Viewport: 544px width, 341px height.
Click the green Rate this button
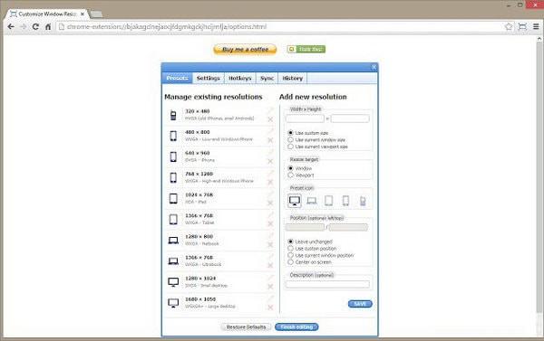[x=306, y=49]
